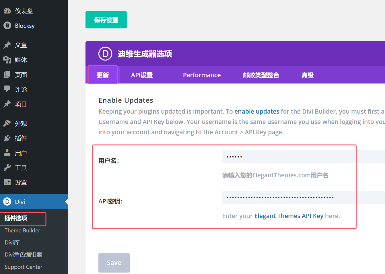The height and width of the screenshot is (274, 385).
Task: Switch to the 邮政类型整合 tab
Action: 261,75
